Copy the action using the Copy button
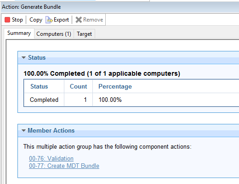This screenshot has width=239, height=184. pyautogui.click(x=36, y=20)
